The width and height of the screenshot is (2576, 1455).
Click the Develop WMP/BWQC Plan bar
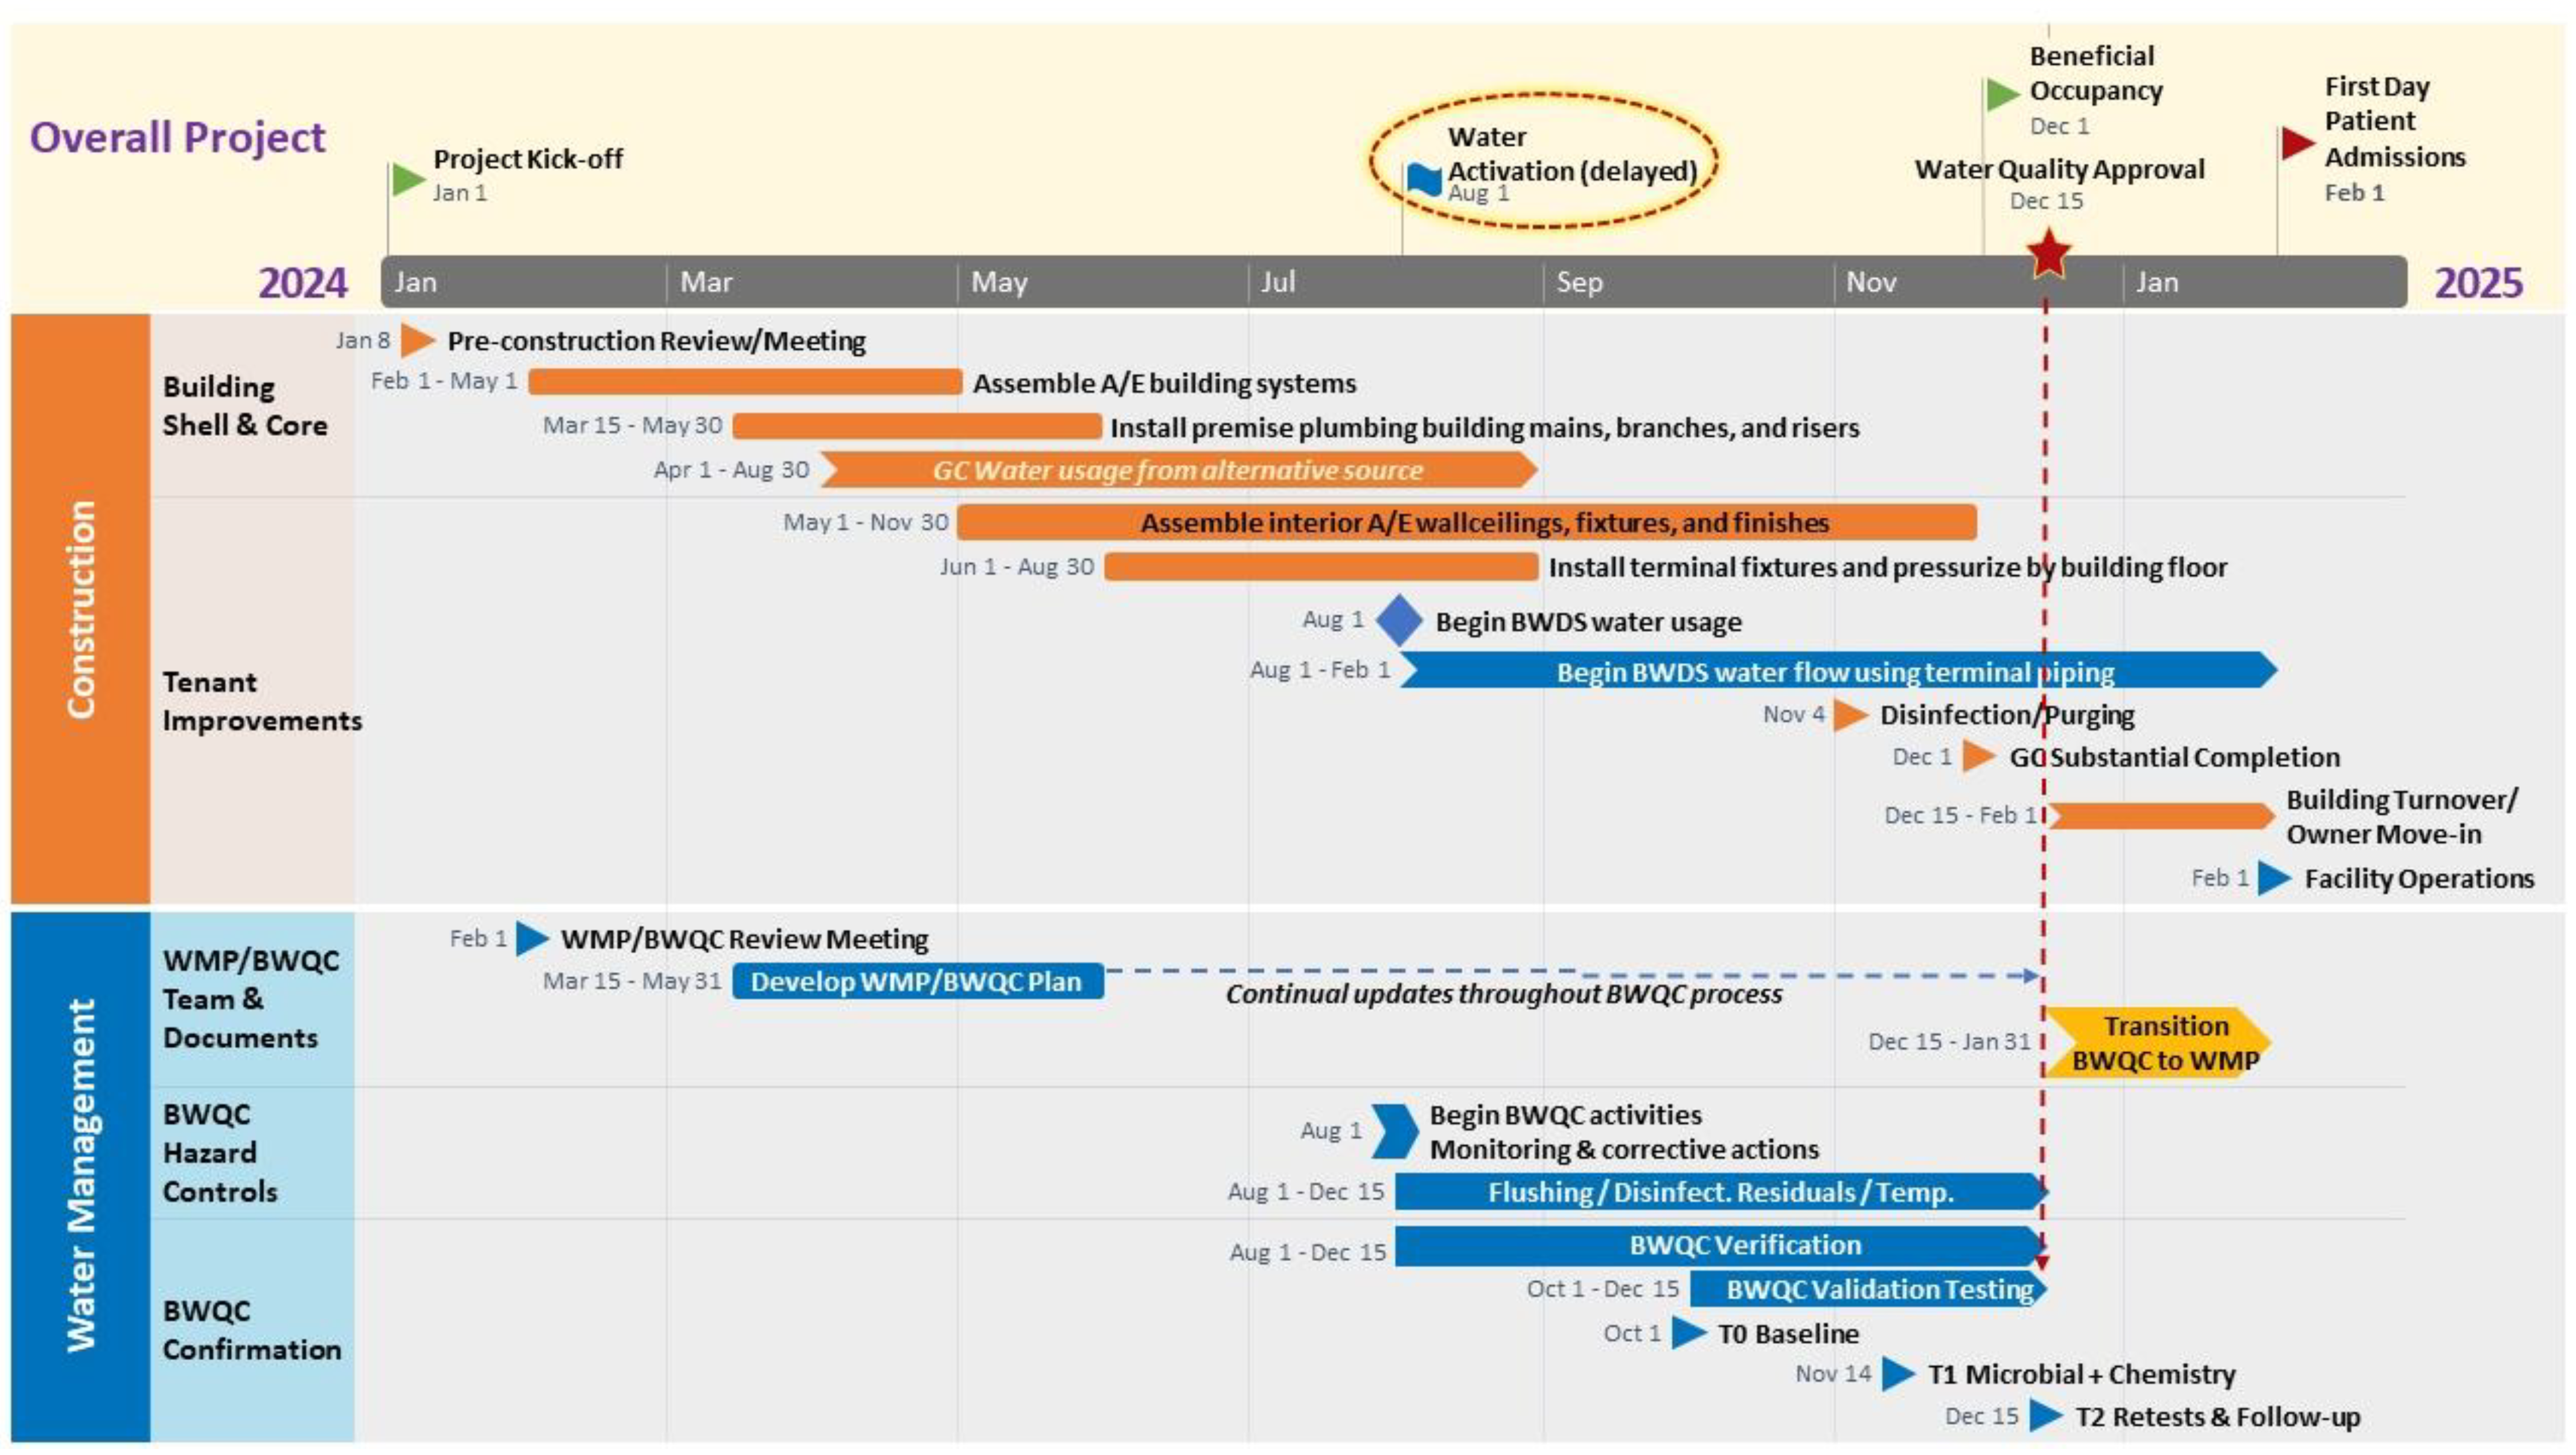pyautogui.click(x=917, y=981)
